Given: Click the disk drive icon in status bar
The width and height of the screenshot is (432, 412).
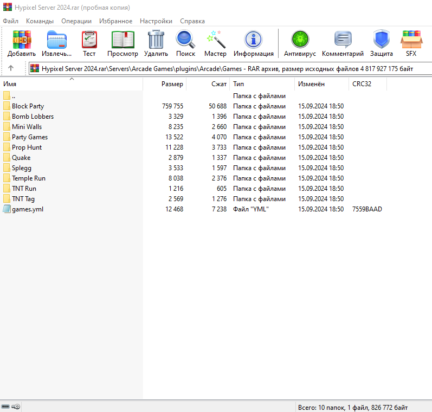Looking at the screenshot, I should tap(5, 407).
